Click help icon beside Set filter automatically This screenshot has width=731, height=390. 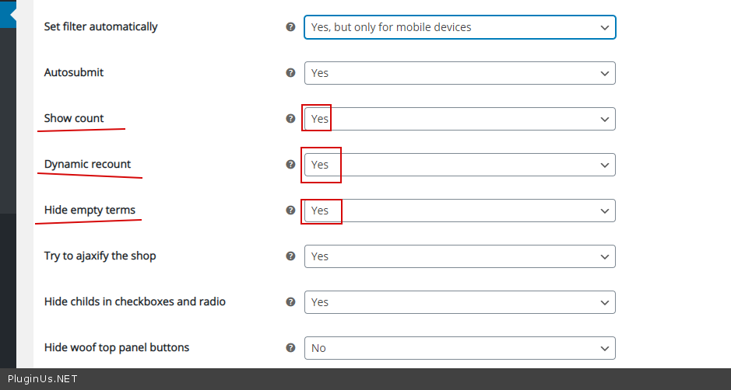290,26
